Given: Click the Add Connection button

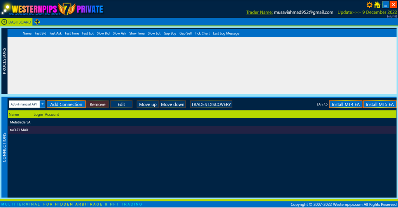Looking at the screenshot, I should 66,104.
